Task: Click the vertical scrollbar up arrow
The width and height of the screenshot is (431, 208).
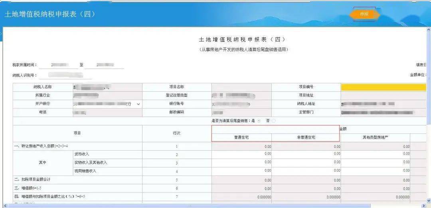Action: point(429,29)
